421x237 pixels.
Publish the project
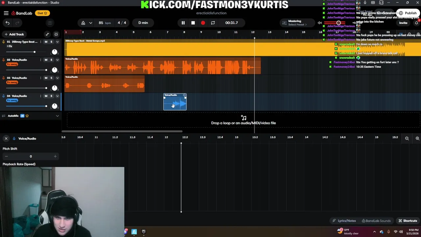408,13
